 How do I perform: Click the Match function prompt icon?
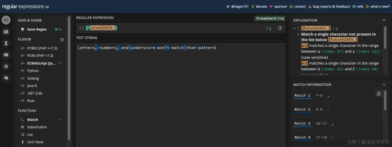tap(22, 120)
